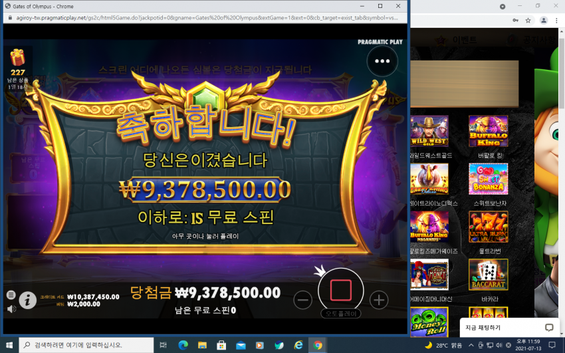Open the Windows Start button
Screen dimensions: 565x353
click(9, 345)
